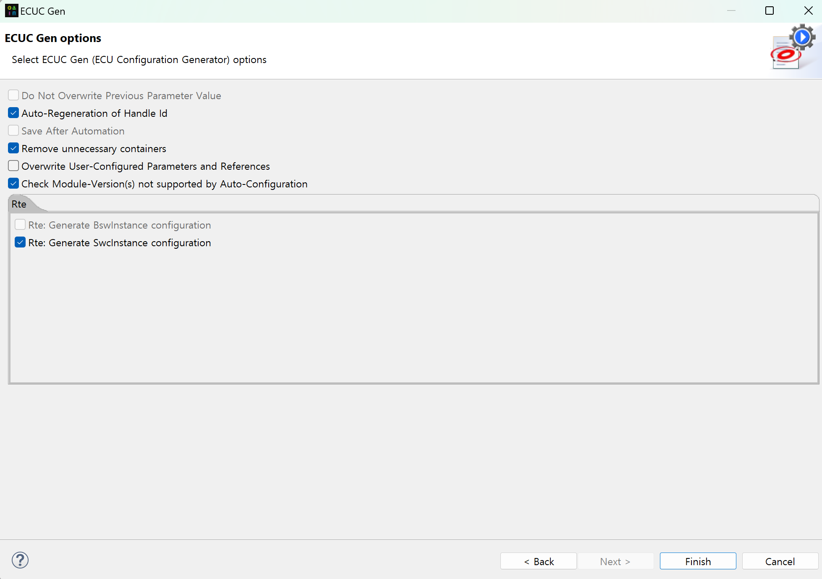Maximize the ECUC Gen window
The height and width of the screenshot is (579, 822).
point(770,11)
